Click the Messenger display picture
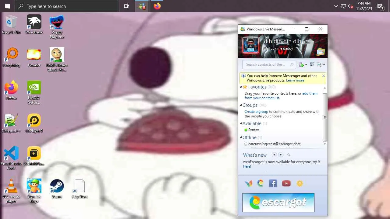The image size is (390, 219). 250,45
